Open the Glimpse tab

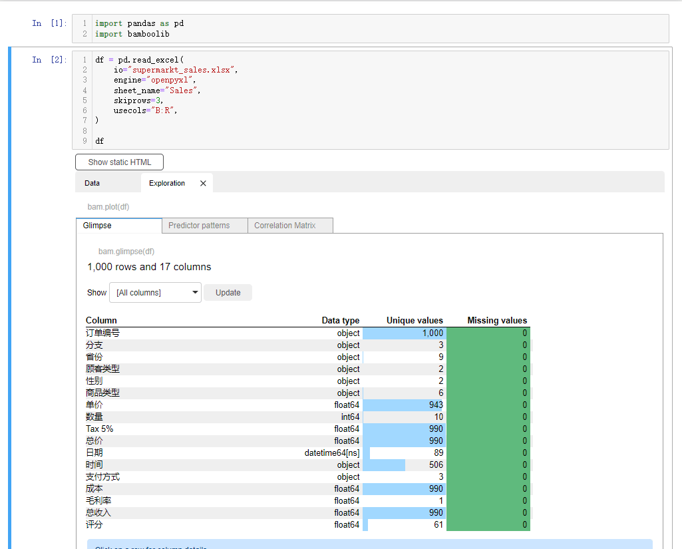tap(118, 226)
